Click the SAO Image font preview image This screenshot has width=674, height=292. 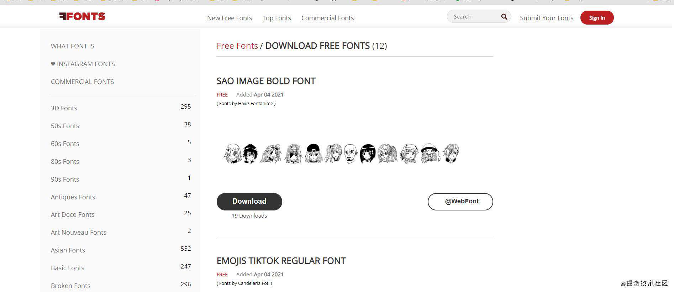[342, 153]
